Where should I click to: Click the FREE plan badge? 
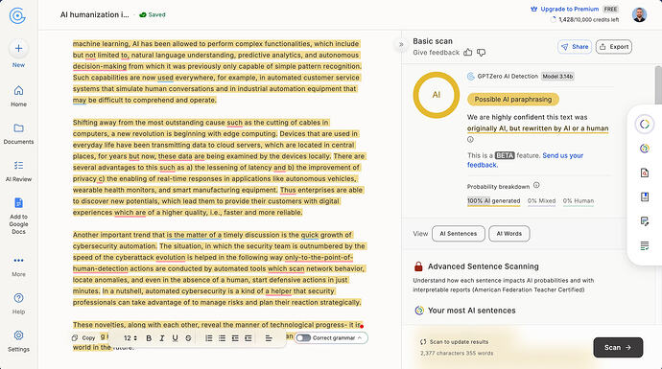click(610, 9)
